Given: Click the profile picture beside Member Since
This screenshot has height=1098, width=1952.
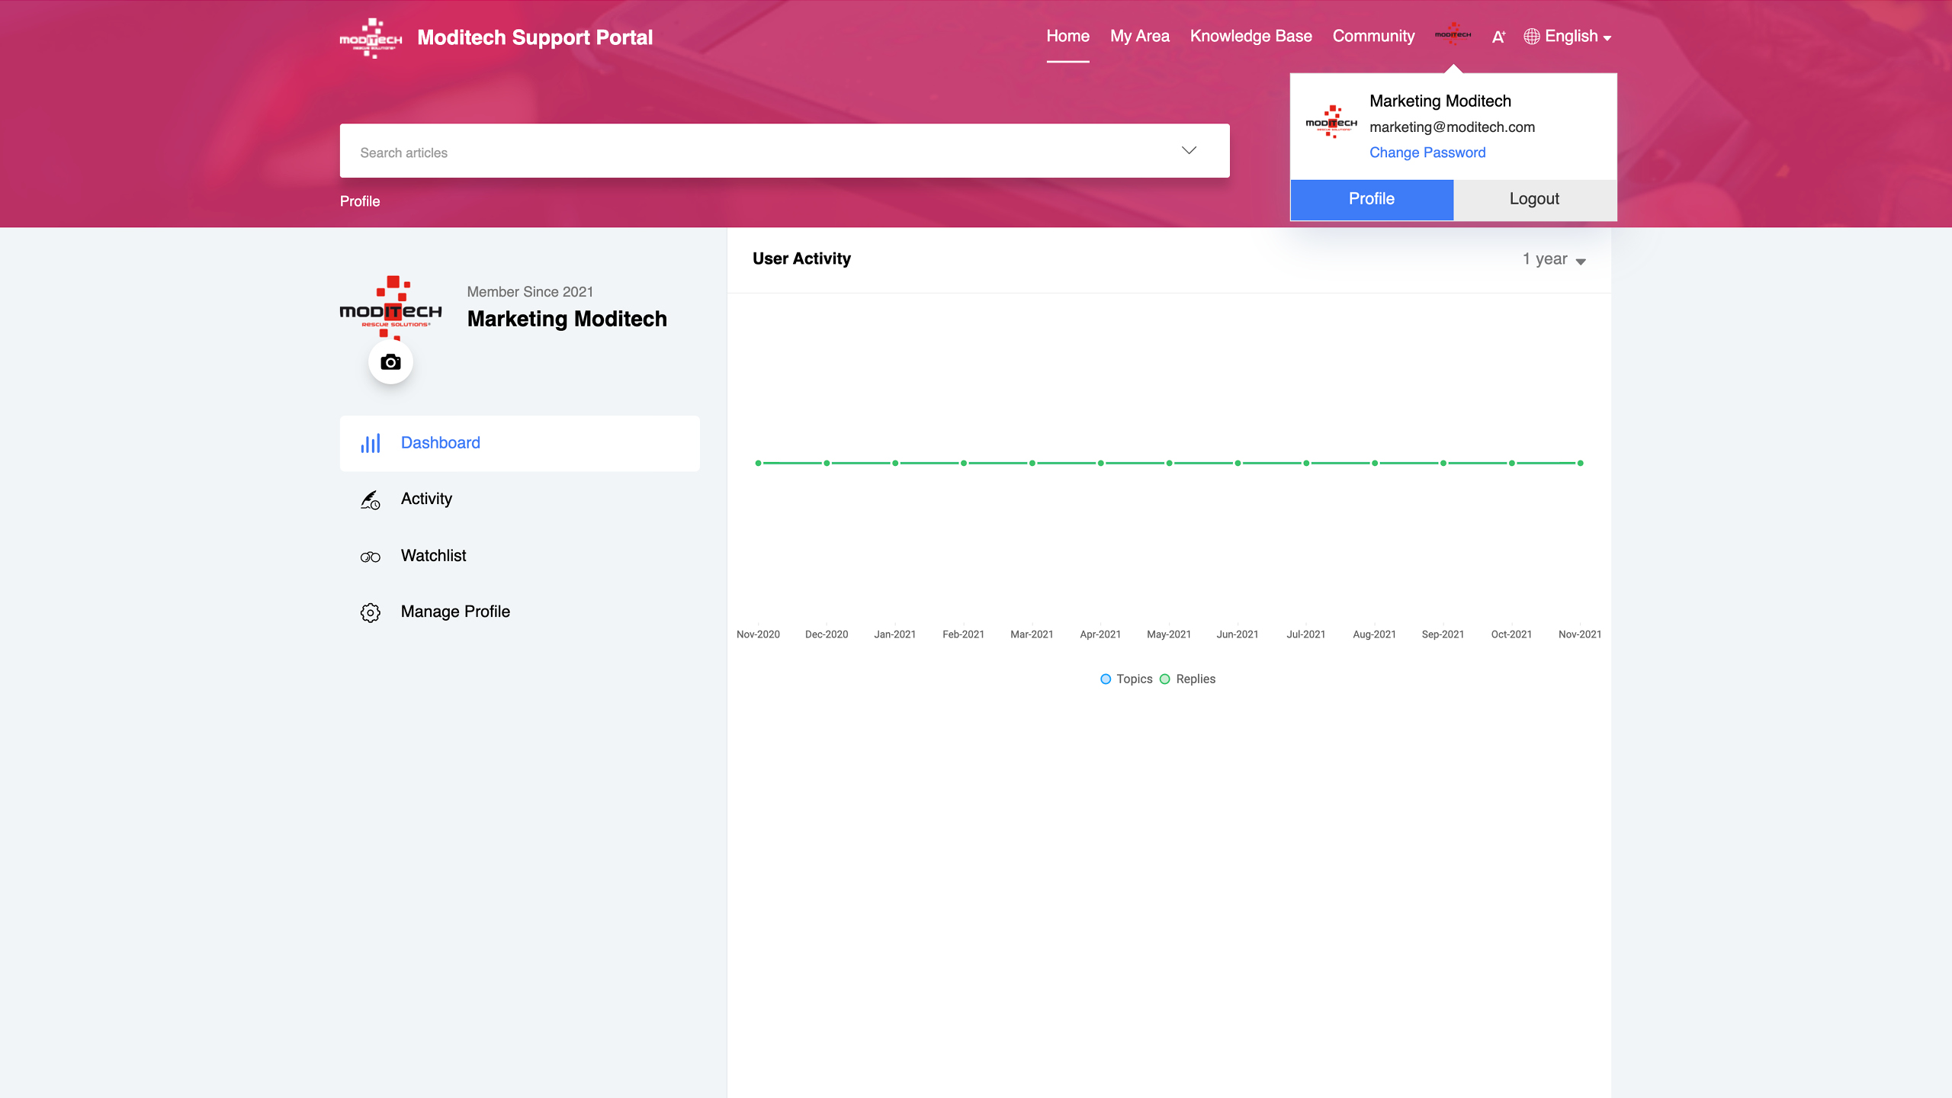Looking at the screenshot, I should (x=390, y=308).
